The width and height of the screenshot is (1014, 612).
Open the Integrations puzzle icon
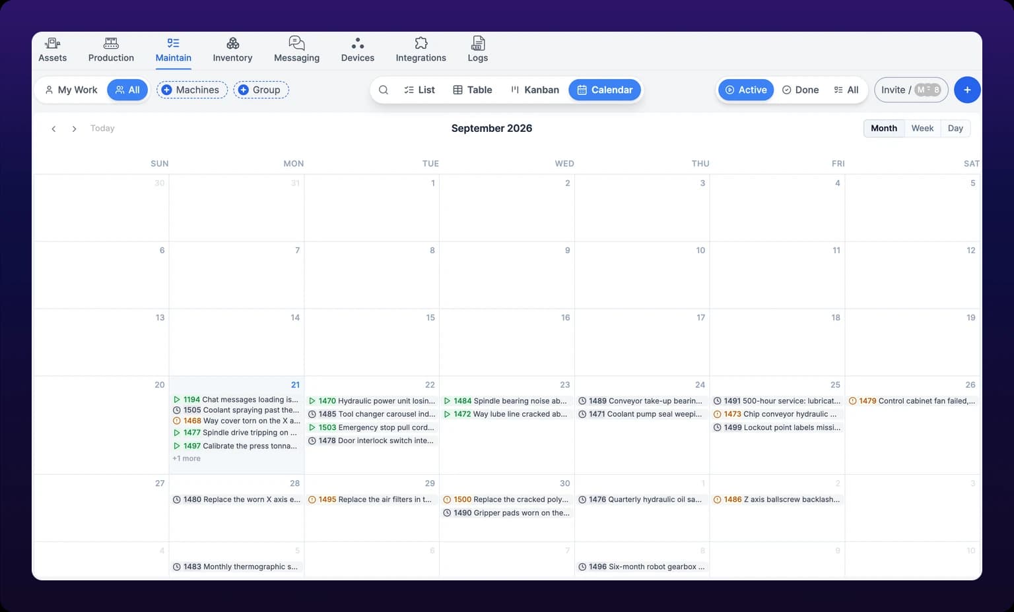pos(421,44)
